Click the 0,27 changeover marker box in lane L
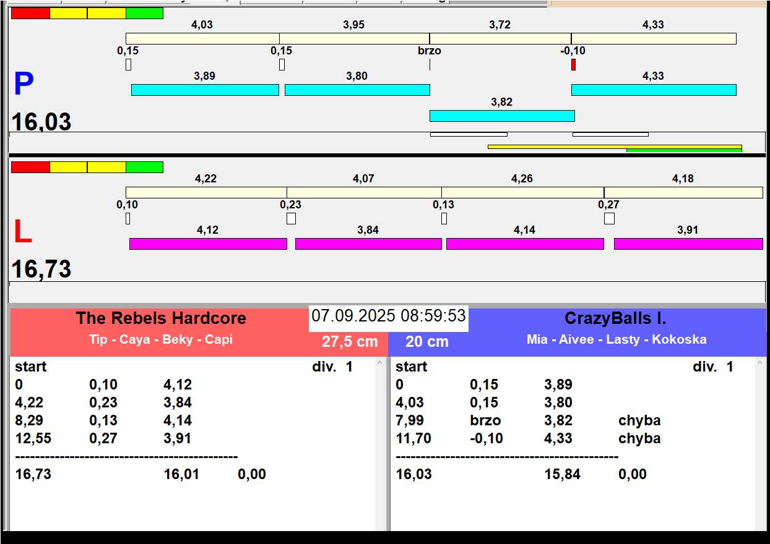Screen dimensions: 770x544 [x=609, y=218]
